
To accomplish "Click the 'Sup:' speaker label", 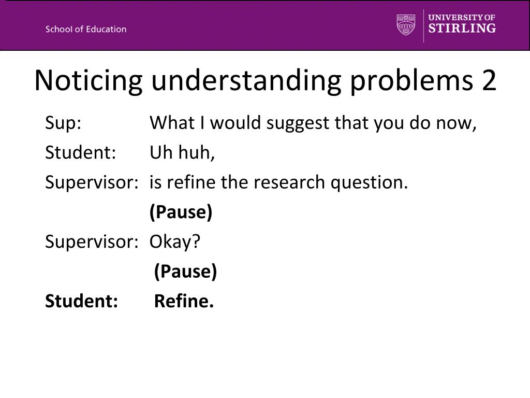I will [x=63, y=122].
